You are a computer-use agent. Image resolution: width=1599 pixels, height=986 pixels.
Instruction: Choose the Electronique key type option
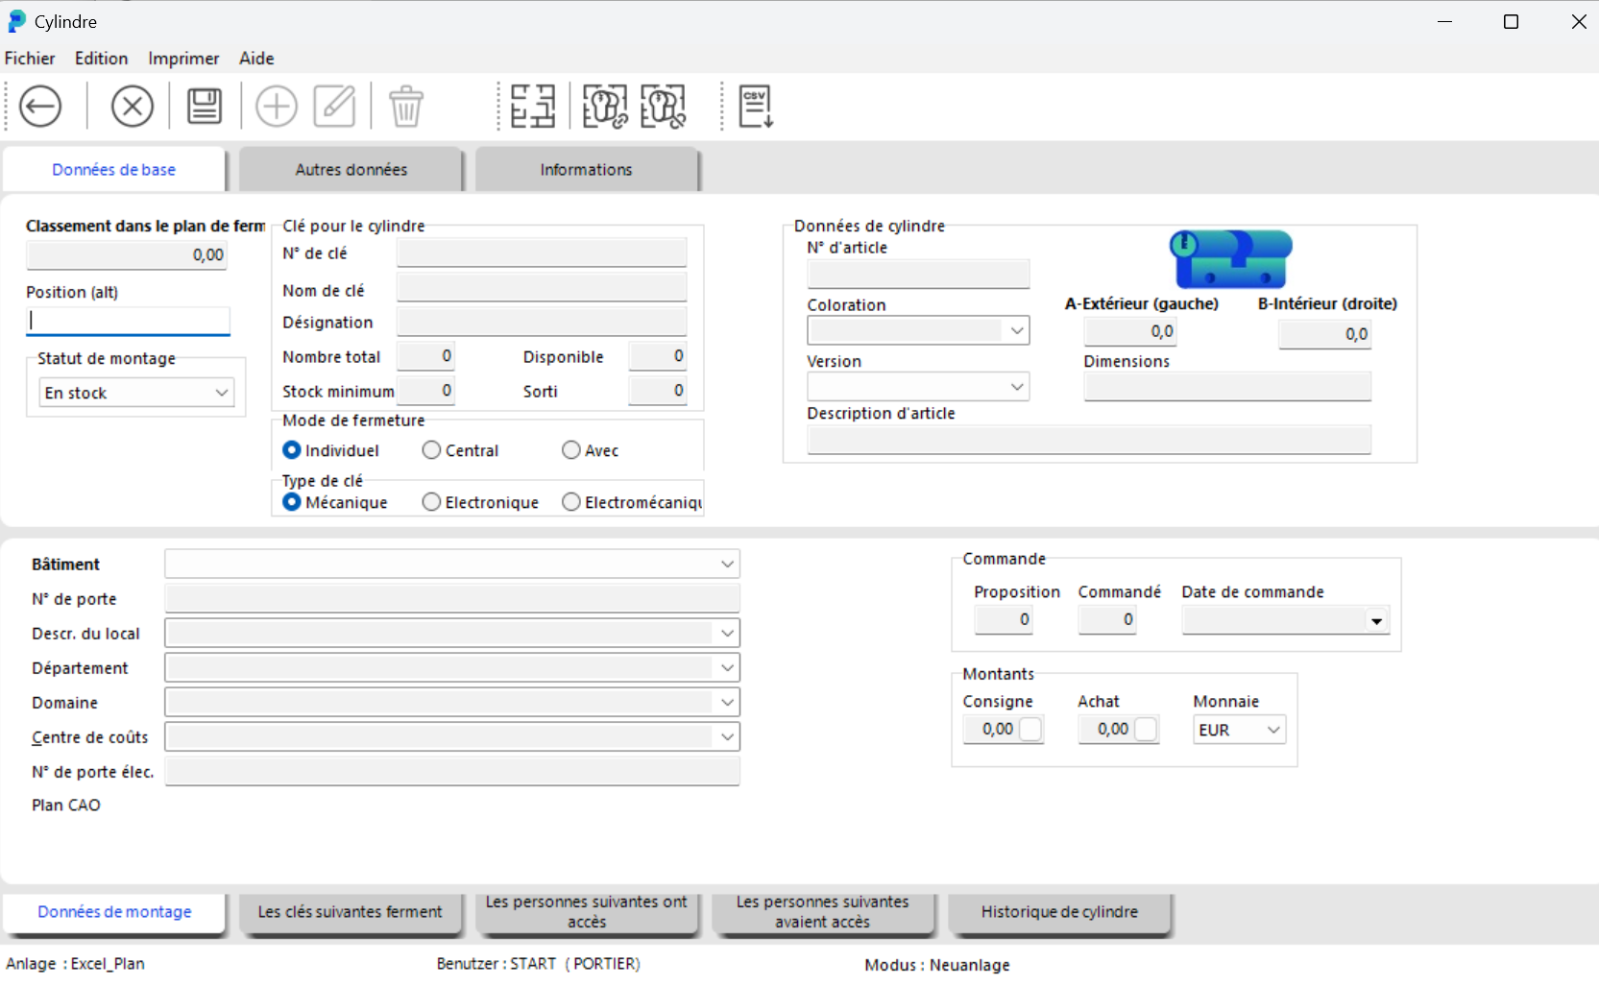(432, 502)
